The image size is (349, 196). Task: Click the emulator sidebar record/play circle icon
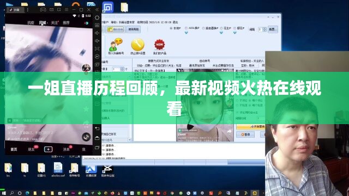(97, 57)
